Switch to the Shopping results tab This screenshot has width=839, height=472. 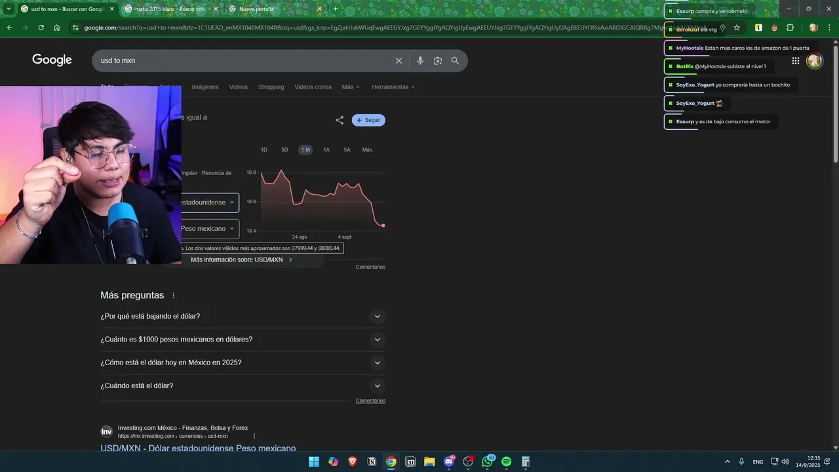tap(271, 87)
